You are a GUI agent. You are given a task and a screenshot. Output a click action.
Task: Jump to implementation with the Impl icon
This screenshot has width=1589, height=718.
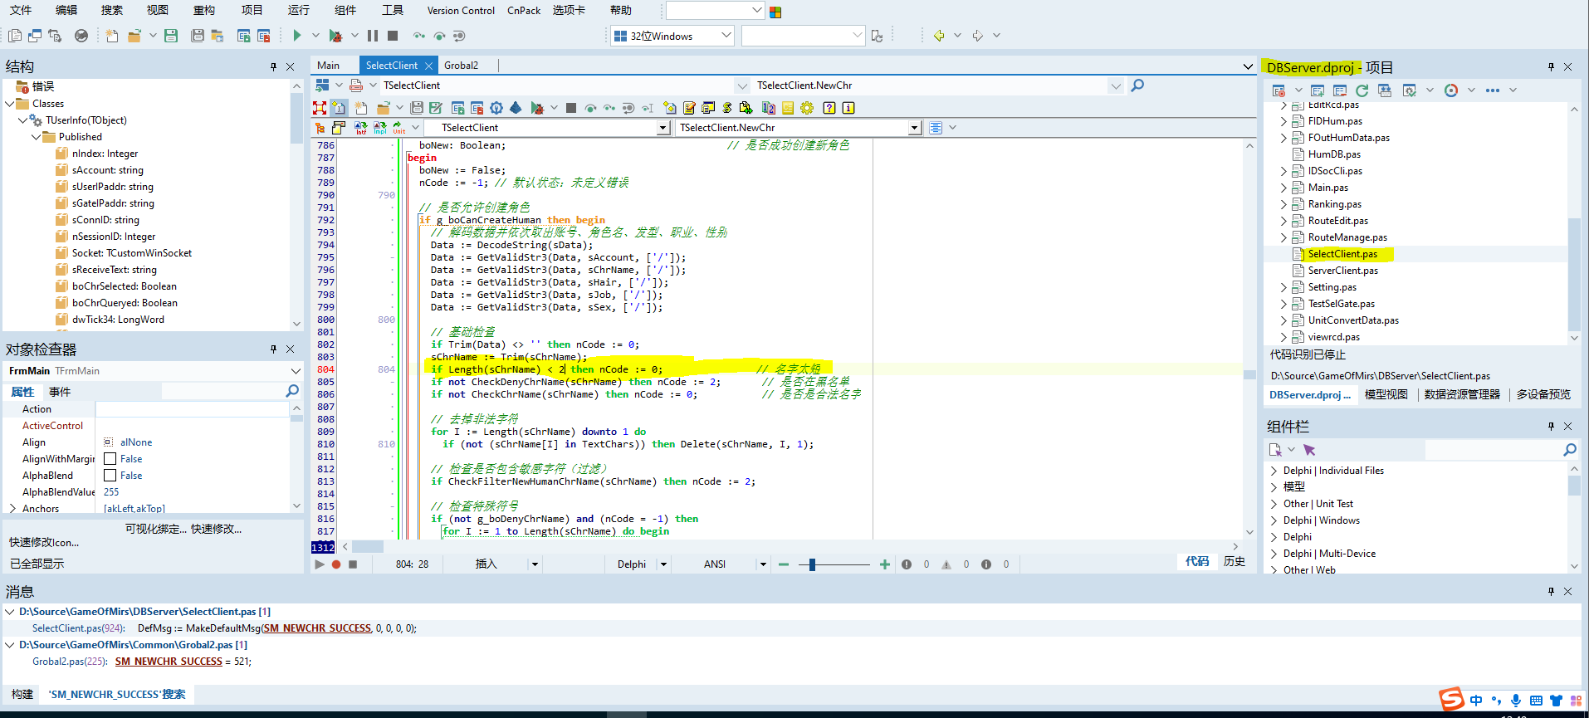coord(380,128)
